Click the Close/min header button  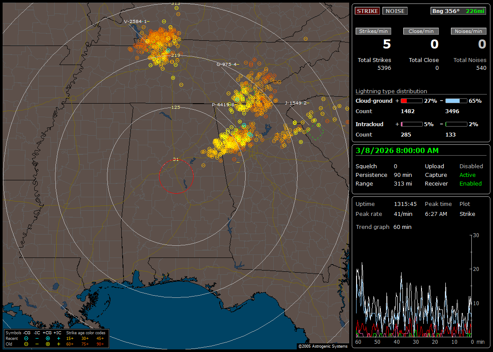[421, 31]
